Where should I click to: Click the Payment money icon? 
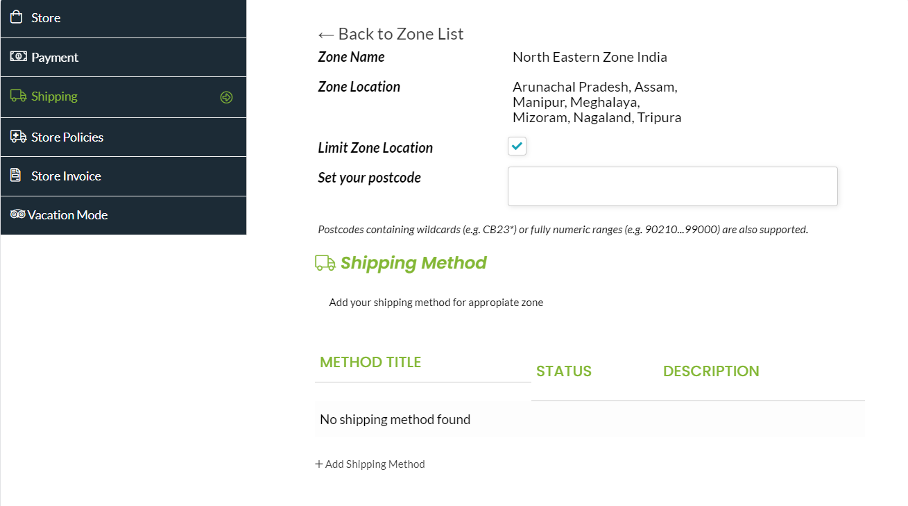(18, 57)
